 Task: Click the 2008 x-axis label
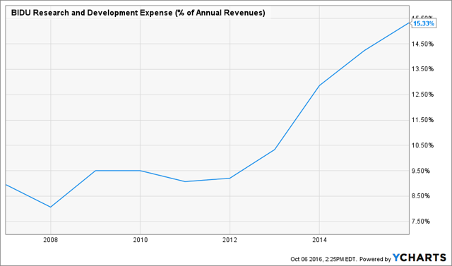click(51, 240)
